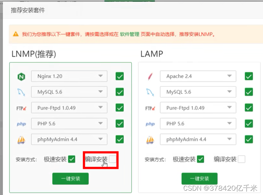The width and height of the screenshot is (263, 195).
Task: Click LAMP 安装方式 label
Action: coord(155,159)
